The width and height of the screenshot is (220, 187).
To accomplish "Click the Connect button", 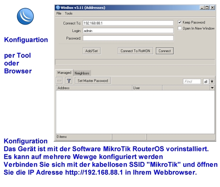I will pyautogui.click(x=165, y=51).
